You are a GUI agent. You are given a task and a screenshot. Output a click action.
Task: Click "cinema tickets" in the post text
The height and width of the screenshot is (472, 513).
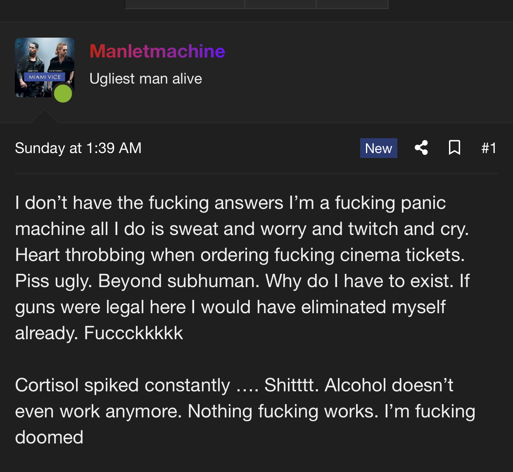[x=402, y=255]
